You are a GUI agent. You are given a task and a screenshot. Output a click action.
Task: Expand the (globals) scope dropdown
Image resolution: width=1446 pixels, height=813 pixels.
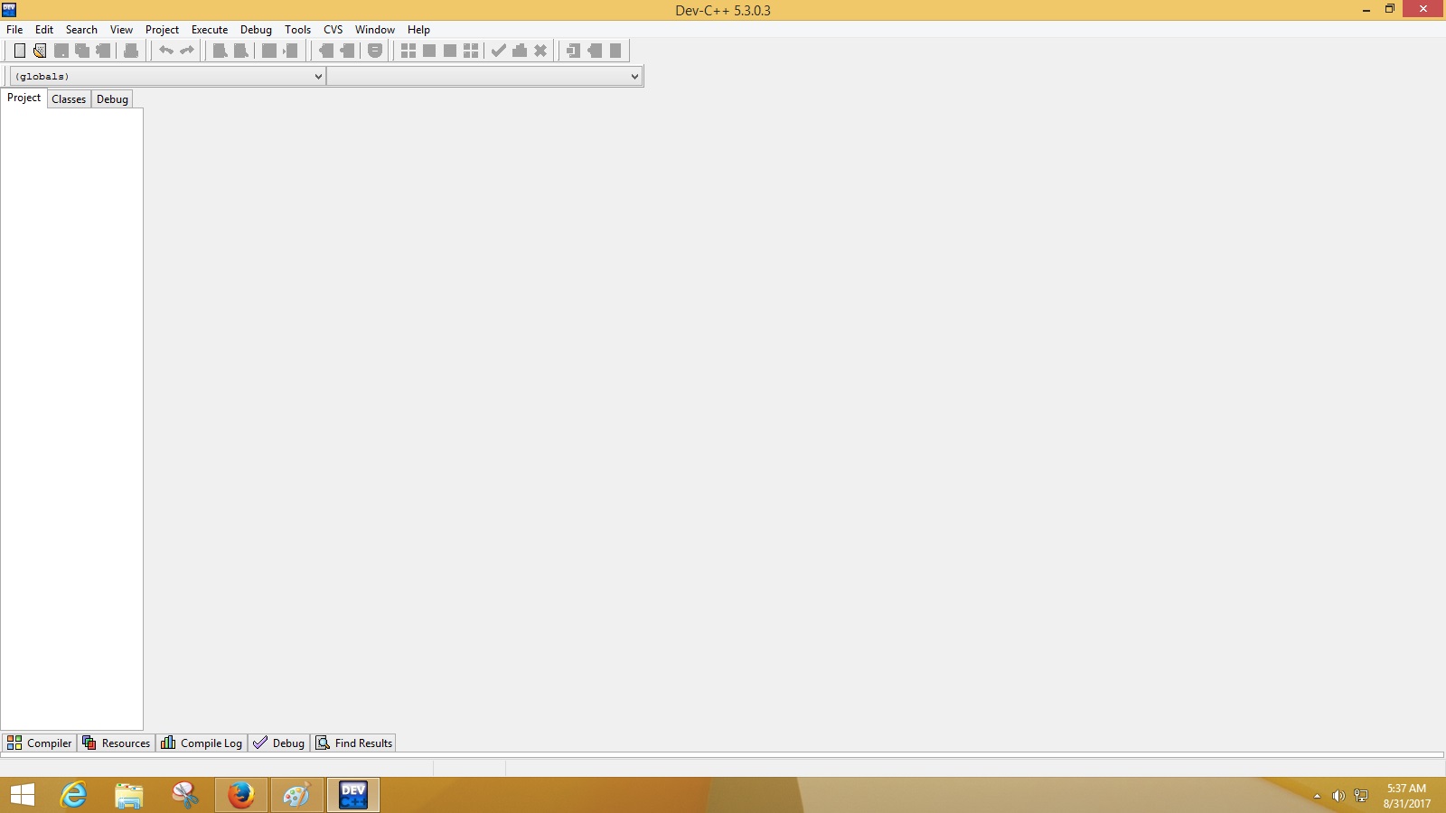coord(167,77)
